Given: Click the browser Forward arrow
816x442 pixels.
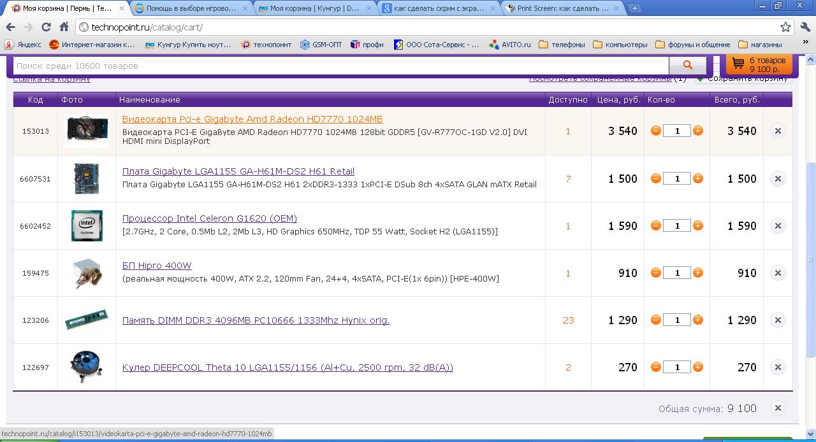Looking at the screenshot, I should pos(28,27).
